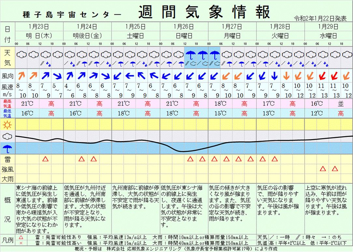
Task: Select the 1月26日 date header
Action: (x=184, y=26)
